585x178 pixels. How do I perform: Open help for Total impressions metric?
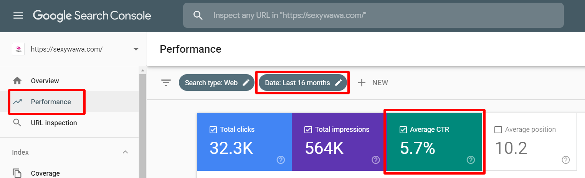[376, 160]
